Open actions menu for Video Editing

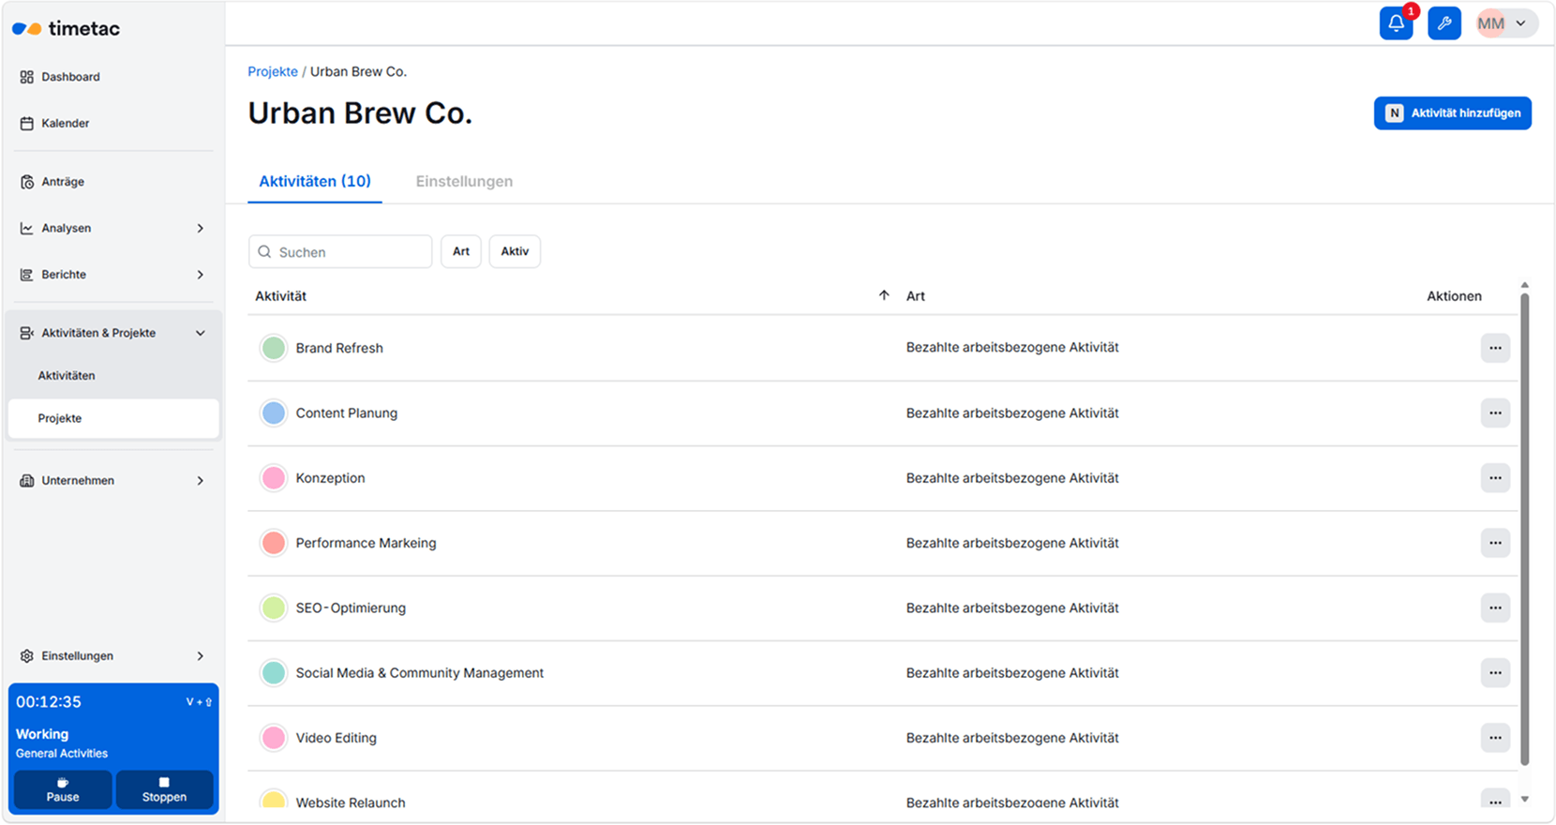(x=1495, y=738)
